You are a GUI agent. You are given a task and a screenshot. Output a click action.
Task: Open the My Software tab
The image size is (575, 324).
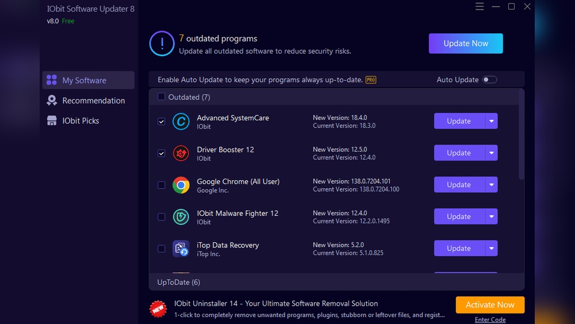(89, 80)
